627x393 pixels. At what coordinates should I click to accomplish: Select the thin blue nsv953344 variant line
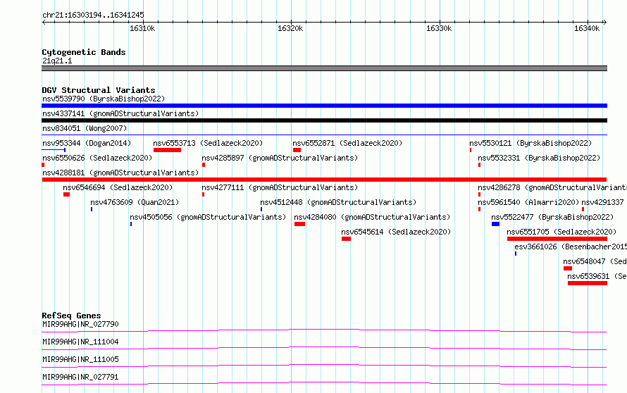[x=54, y=150]
